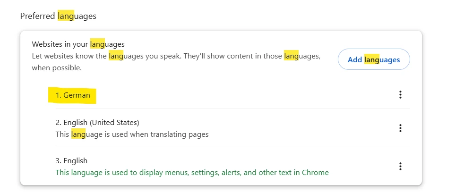Click the word 'Websites' in the card title
The height and width of the screenshot is (192, 464).
pos(46,44)
